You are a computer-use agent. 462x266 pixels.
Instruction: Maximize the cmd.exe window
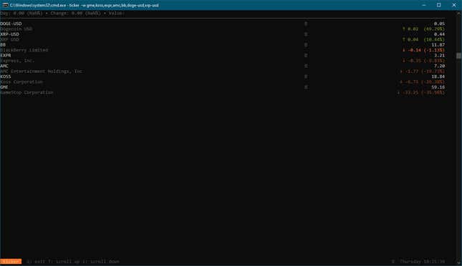pos(439,5)
